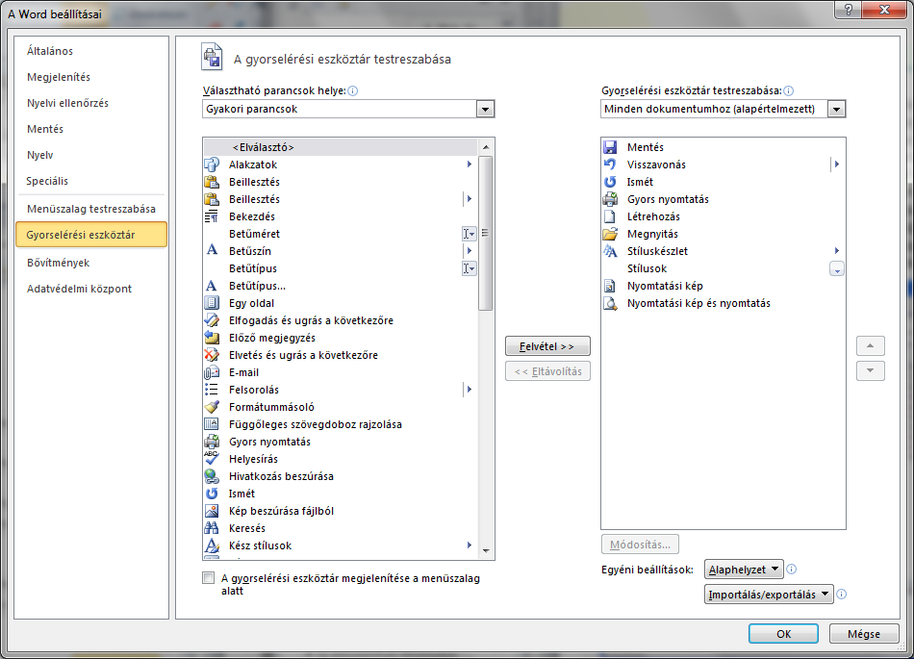The height and width of the screenshot is (659, 914).
Task: Click Nyomtatási kép és nyomtatás icon
Action: 610,303
